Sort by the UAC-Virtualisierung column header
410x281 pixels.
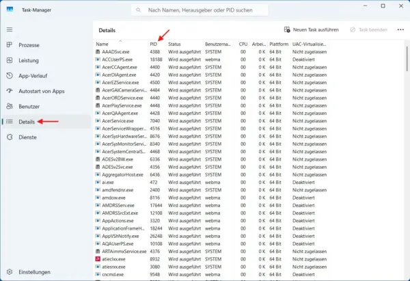pos(310,44)
